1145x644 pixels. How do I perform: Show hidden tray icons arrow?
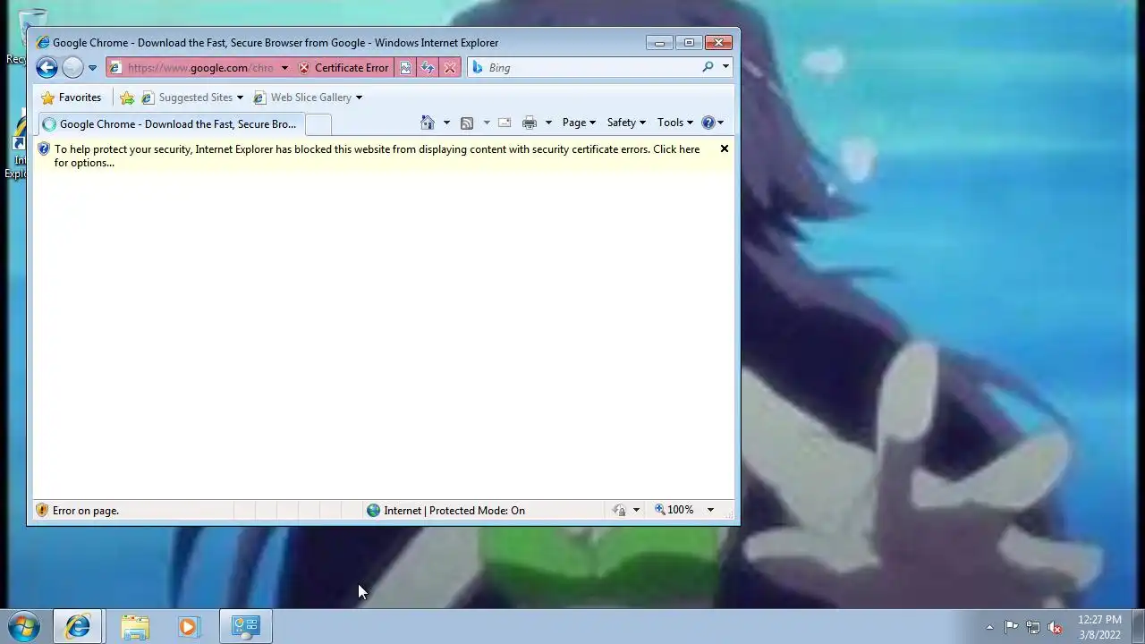coord(988,627)
